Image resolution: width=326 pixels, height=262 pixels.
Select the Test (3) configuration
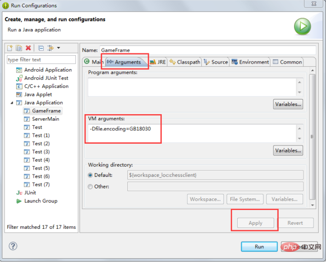click(x=37, y=152)
